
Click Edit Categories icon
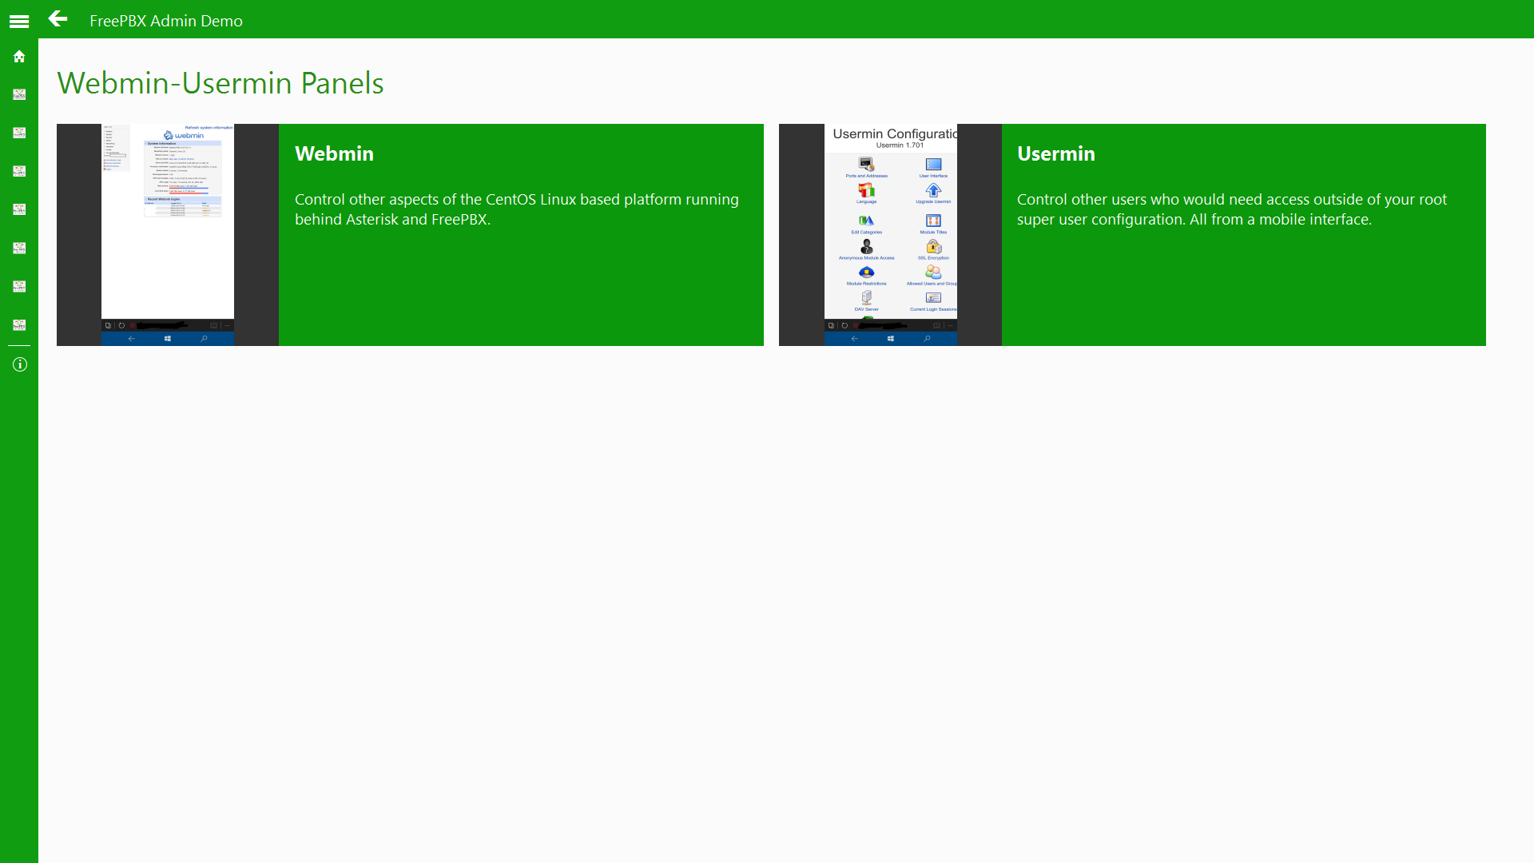pyautogui.click(x=867, y=221)
